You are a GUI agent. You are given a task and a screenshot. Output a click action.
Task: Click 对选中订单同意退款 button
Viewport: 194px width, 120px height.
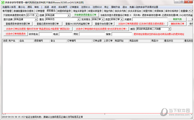(x=141, y=24)
